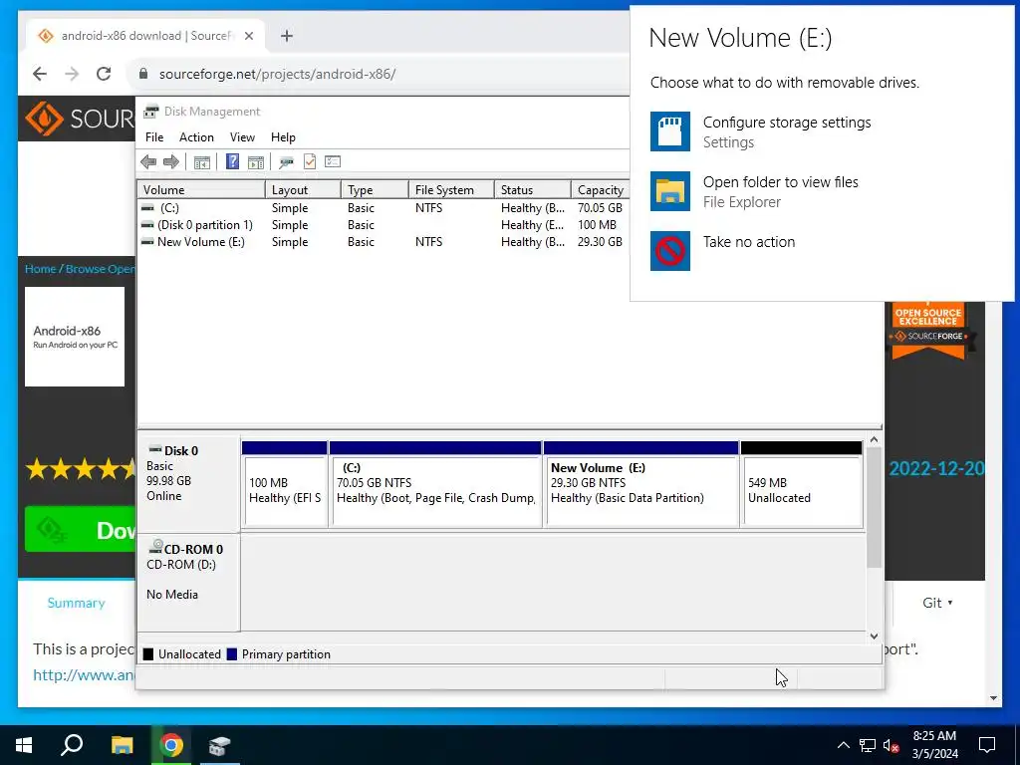Click the muted volume tray icon
The height and width of the screenshot is (765, 1020).
[x=892, y=745]
